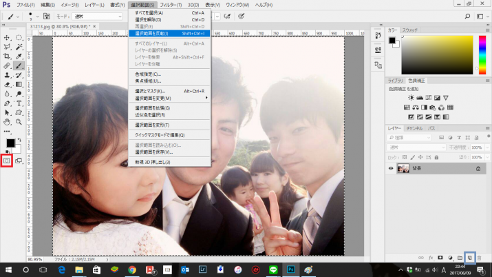
Task: Click the Windows Start button
Action: click(x=7, y=269)
